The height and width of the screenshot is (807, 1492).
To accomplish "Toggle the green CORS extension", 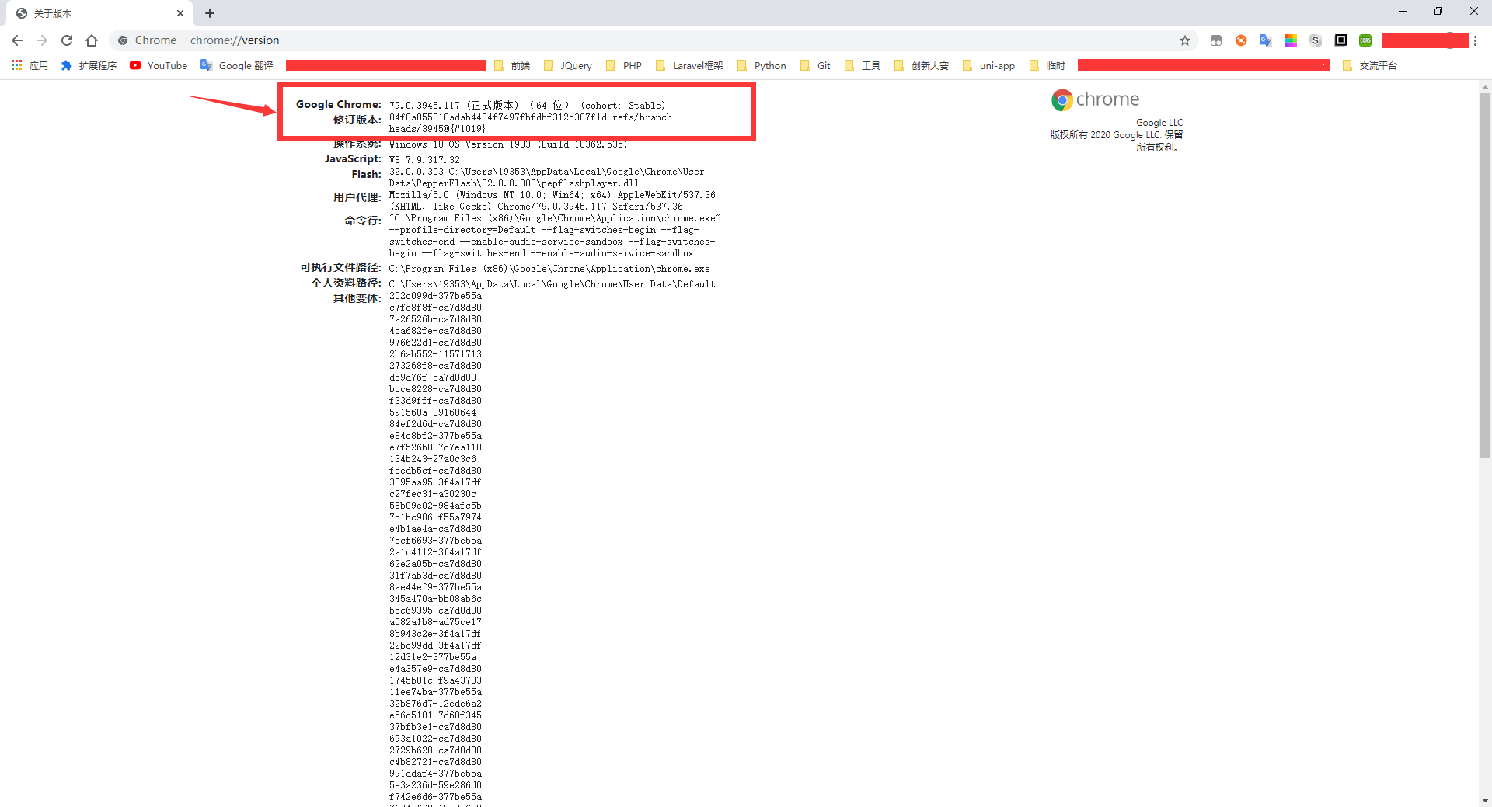I will 1365,40.
